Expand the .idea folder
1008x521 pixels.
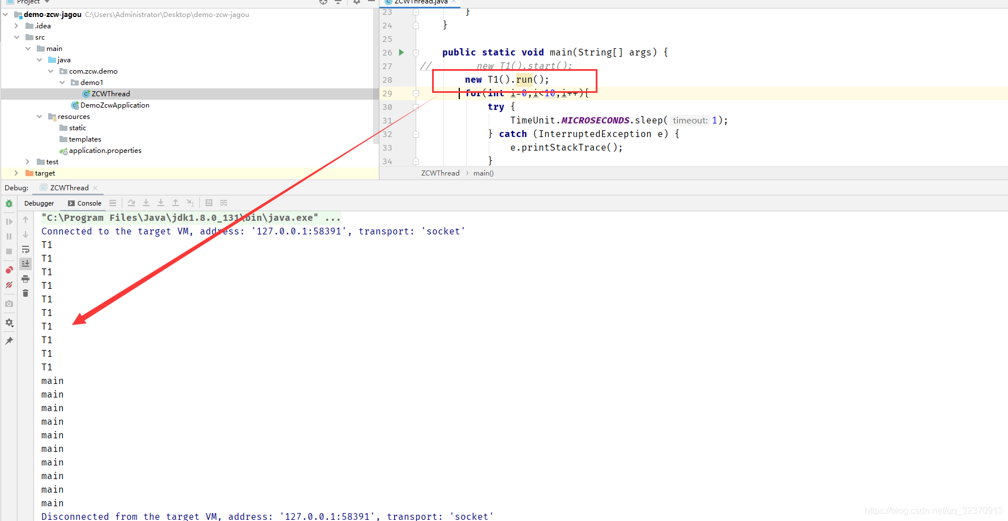(16, 25)
